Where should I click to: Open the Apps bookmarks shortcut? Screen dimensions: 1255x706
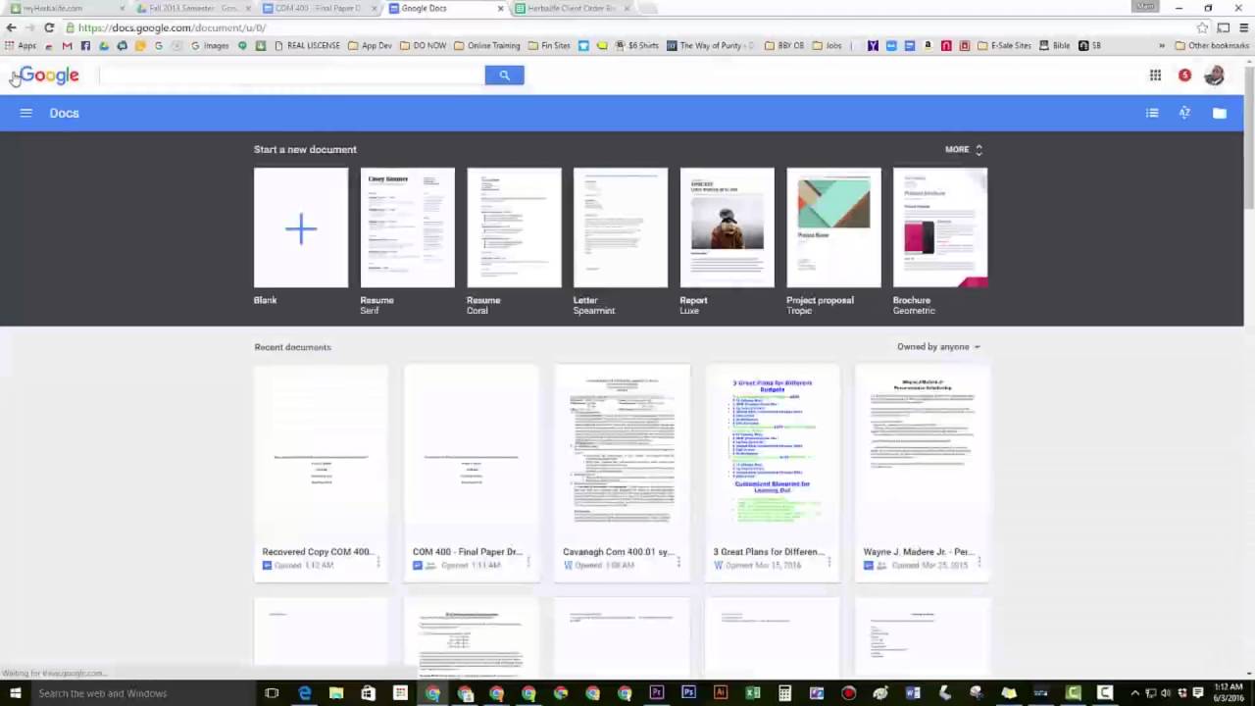21,45
